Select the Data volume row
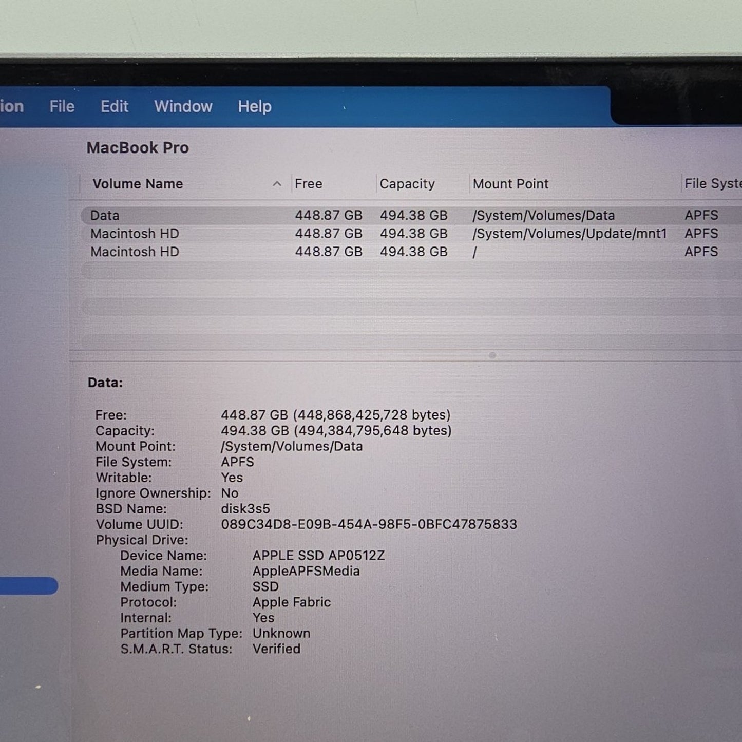The width and height of the screenshot is (742, 742). 205,215
